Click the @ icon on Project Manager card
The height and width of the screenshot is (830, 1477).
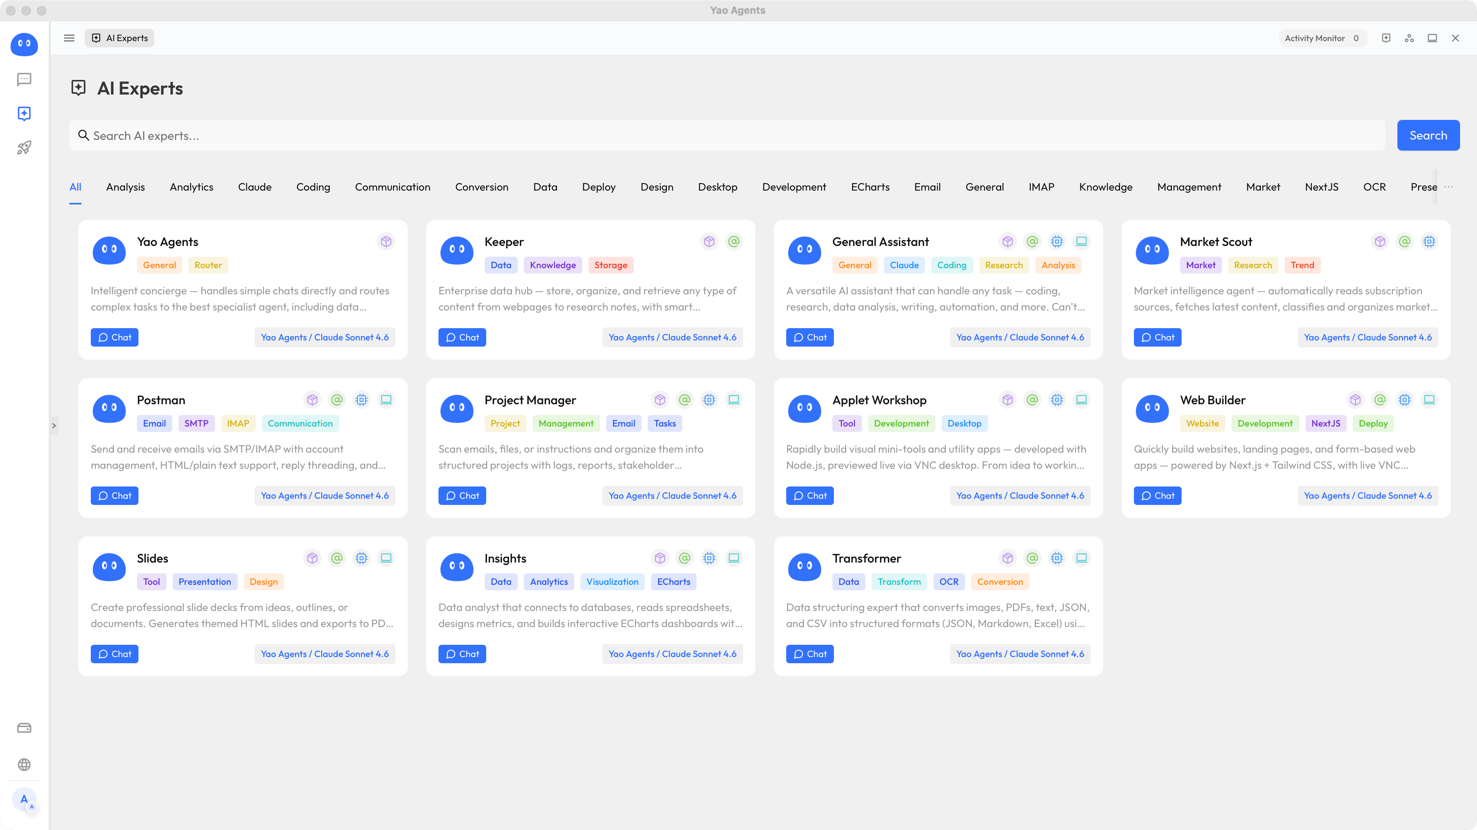click(685, 399)
